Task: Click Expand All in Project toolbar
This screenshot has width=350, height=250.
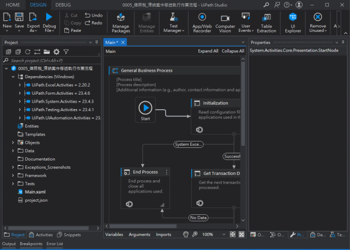Action: tap(8, 52)
